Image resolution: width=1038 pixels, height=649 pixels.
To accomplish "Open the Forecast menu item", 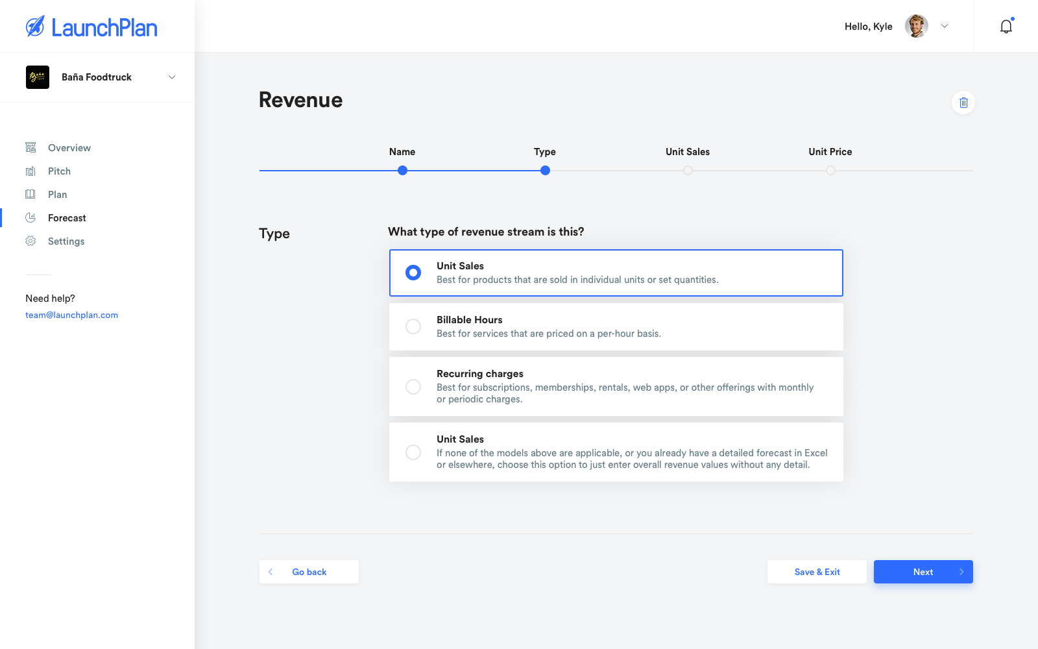I will (67, 218).
